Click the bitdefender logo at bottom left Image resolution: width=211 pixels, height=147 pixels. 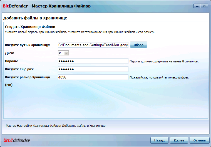click(17, 140)
